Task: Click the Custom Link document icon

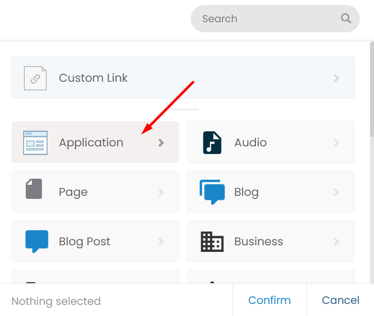Action: [35, 78]
